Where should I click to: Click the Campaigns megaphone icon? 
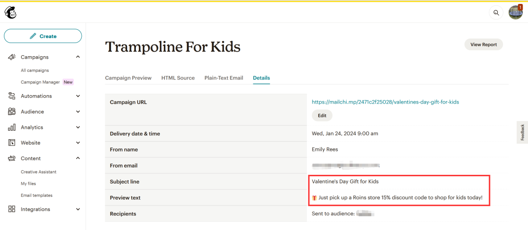(x=12, y=57)
